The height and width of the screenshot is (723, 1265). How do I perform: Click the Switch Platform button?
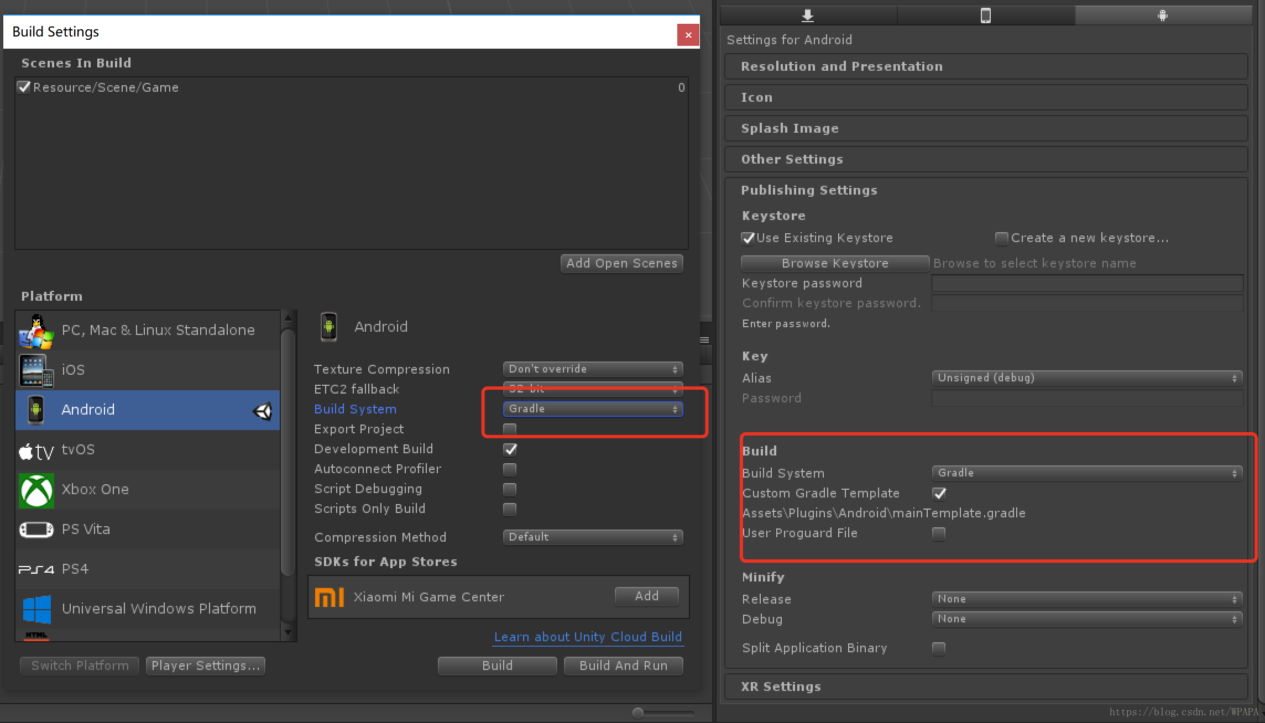[x=80, y=666]
